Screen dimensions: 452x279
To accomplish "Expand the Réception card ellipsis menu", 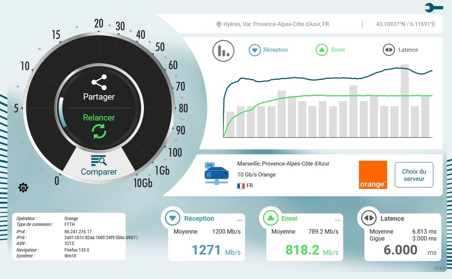I will [240, 220].
